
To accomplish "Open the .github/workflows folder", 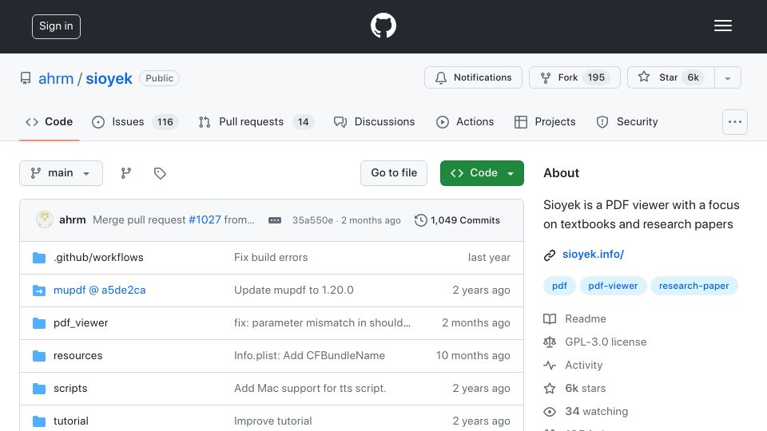I will pos(98,258).
